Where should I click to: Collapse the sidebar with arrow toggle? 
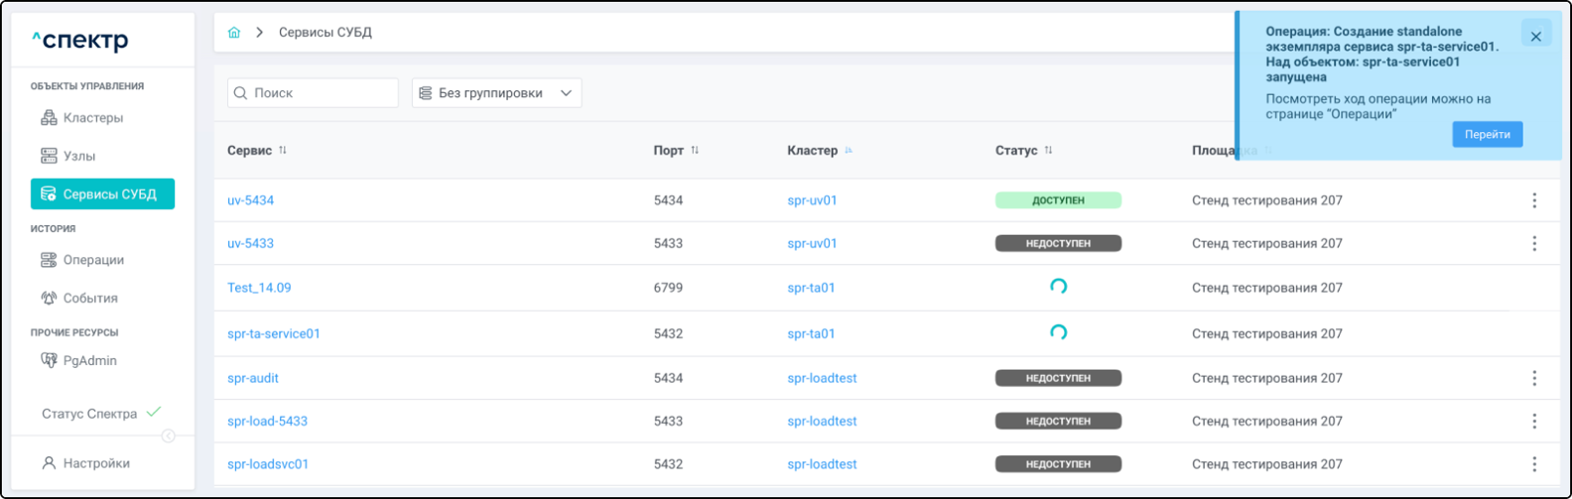(x=169, y=436)
